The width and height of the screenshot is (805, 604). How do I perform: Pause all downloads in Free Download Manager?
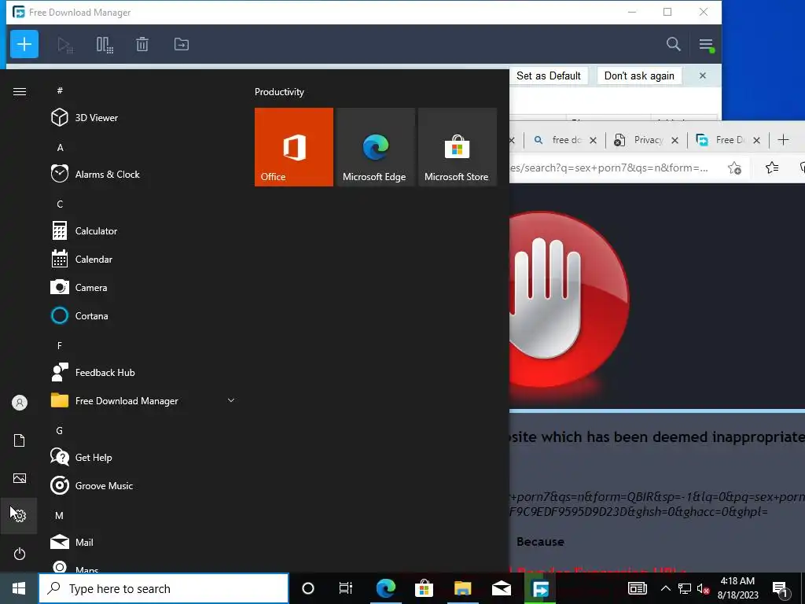point(105,45)
